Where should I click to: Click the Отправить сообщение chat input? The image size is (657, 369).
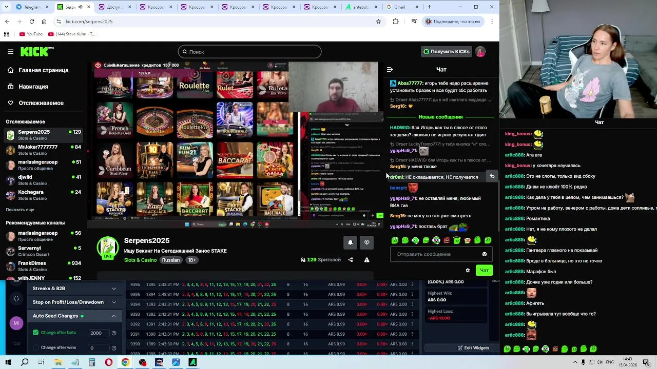[x=435, y=254]
